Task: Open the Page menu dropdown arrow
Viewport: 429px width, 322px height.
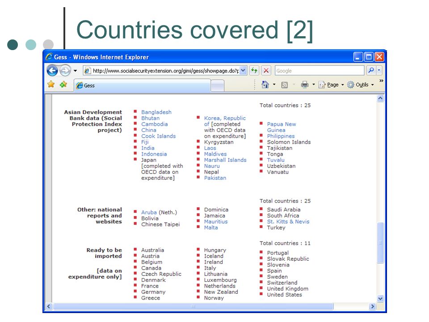Action: pos(342,85)
